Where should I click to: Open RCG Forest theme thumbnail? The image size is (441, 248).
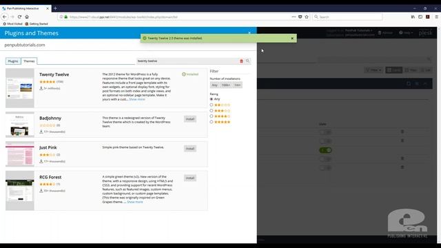coord(20,191)
